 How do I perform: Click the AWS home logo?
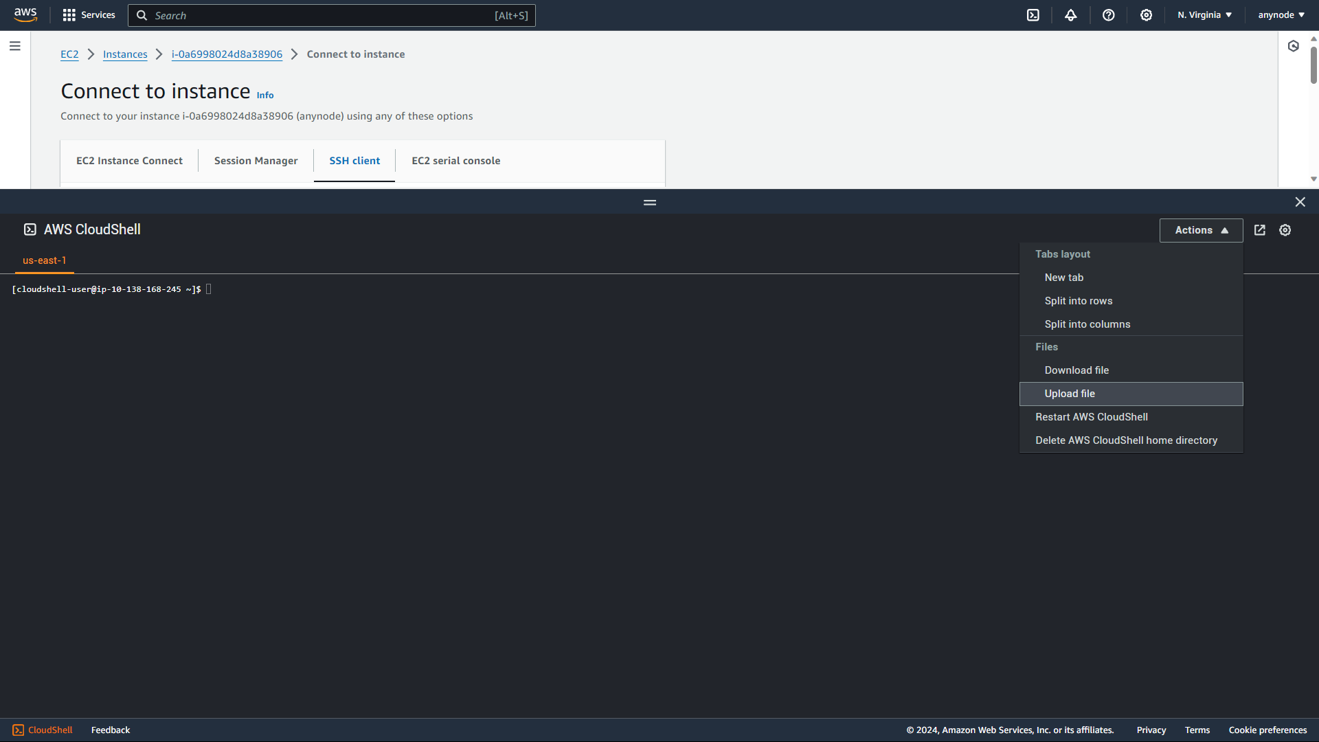[25, 14]
